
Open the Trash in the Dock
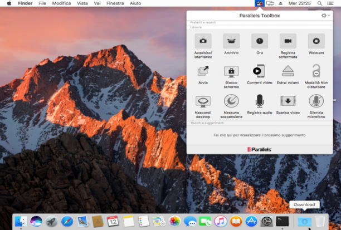tap(320, 222)
